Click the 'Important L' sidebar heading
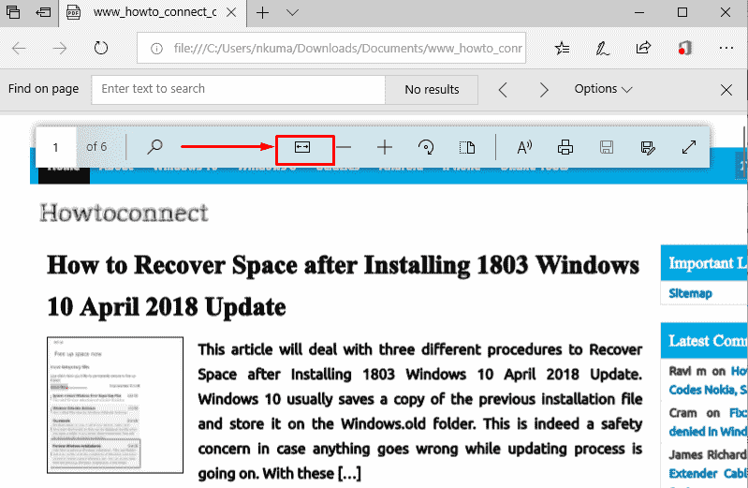The height and width of the screenshot is (488, 748). coord(708,263)
